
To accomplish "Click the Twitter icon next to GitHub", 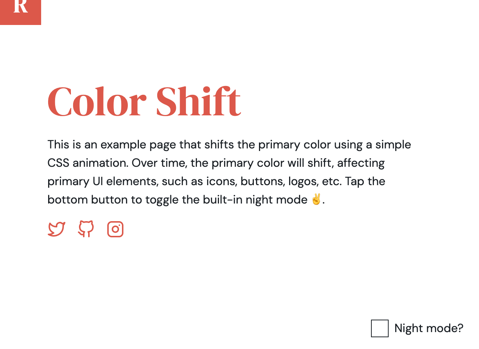I will 56,229.
